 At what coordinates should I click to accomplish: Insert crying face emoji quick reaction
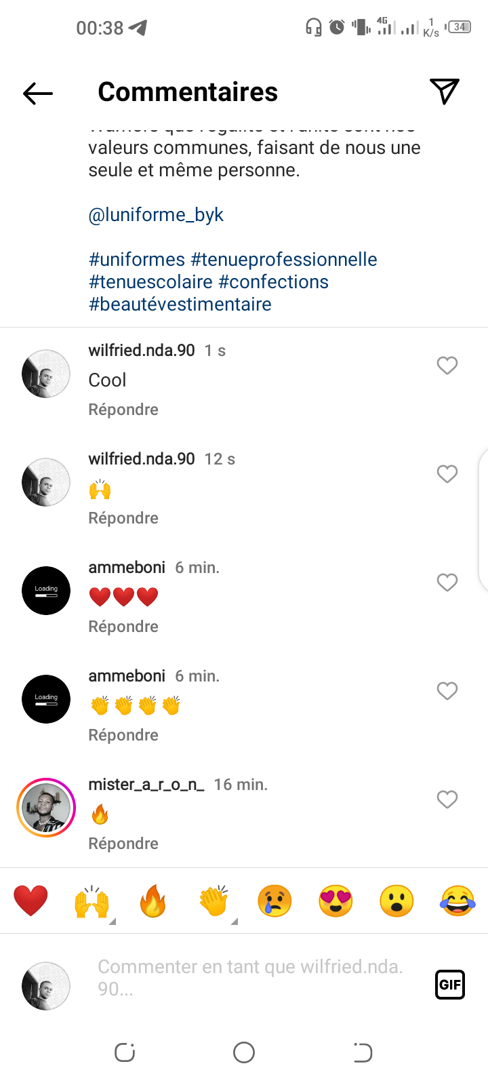coord(274,901)
